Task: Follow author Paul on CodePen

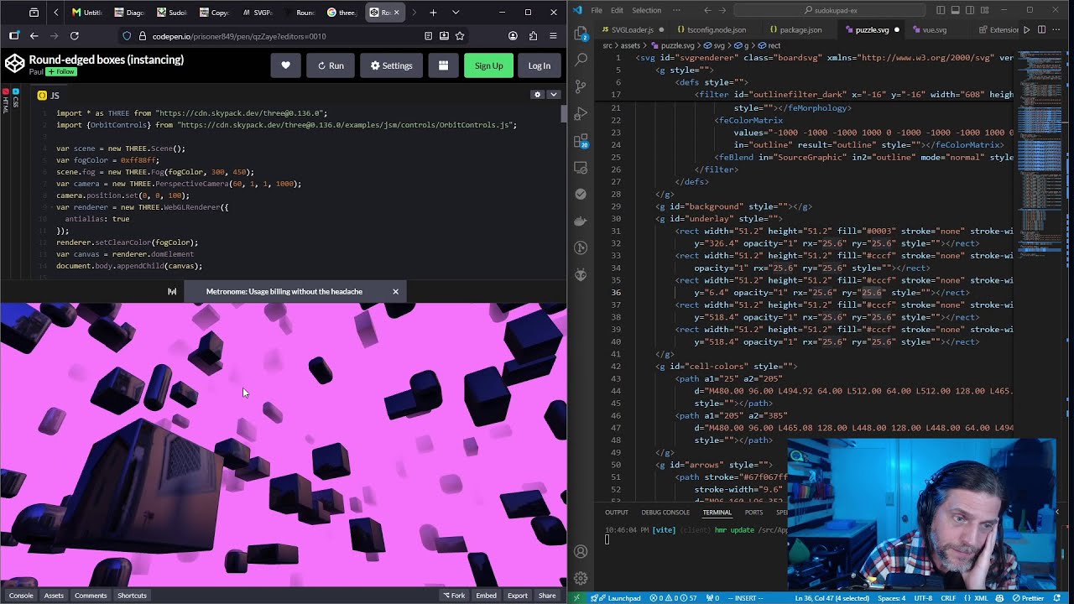Action: (x=61, y=72)
